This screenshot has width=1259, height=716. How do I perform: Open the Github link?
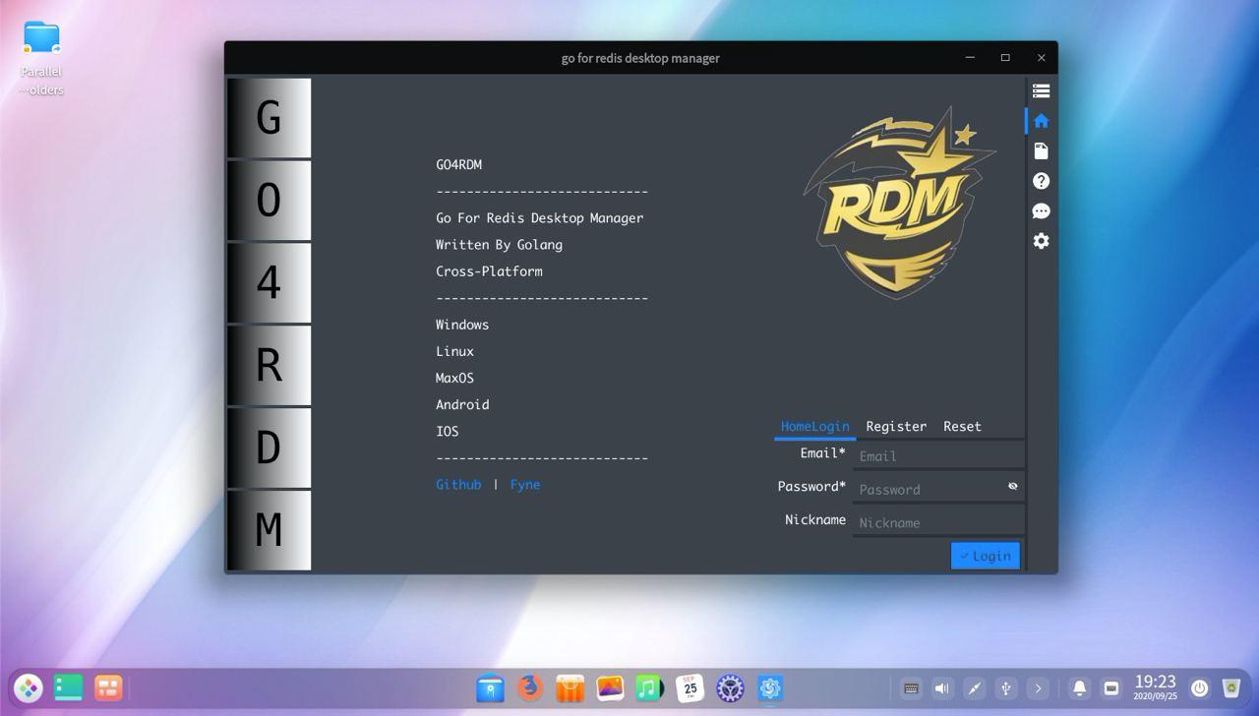point(458,484)
